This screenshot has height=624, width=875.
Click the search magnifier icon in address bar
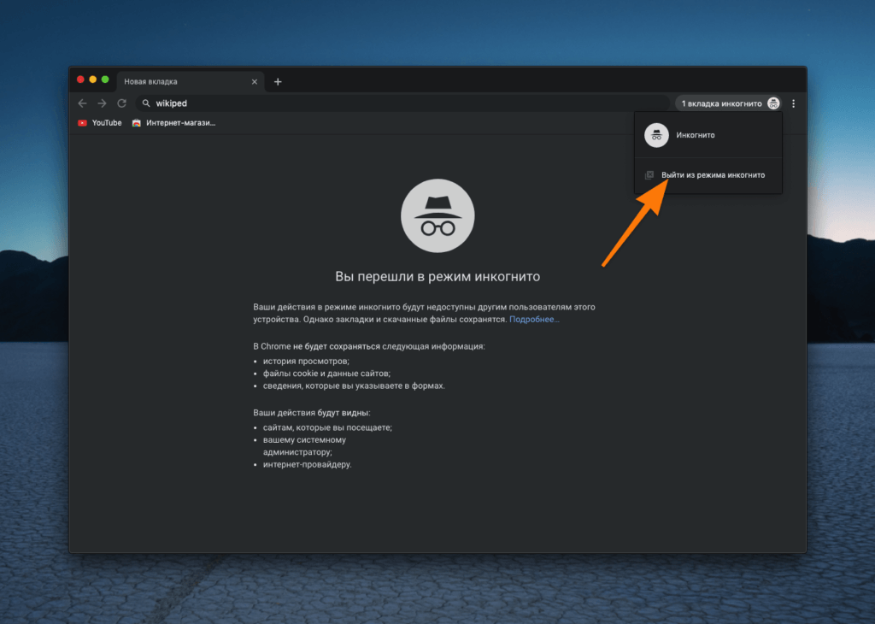[x=146, y=103]
